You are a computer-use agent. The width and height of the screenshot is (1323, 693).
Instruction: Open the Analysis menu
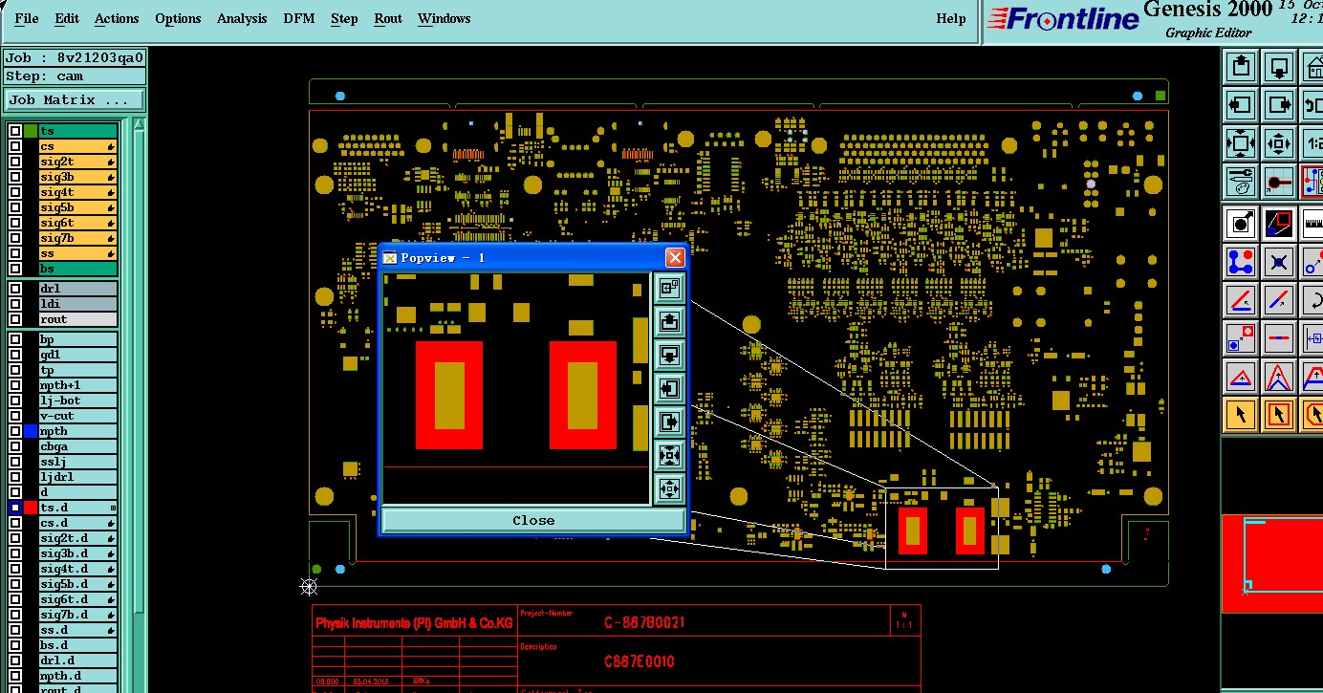tap(242, 18)
